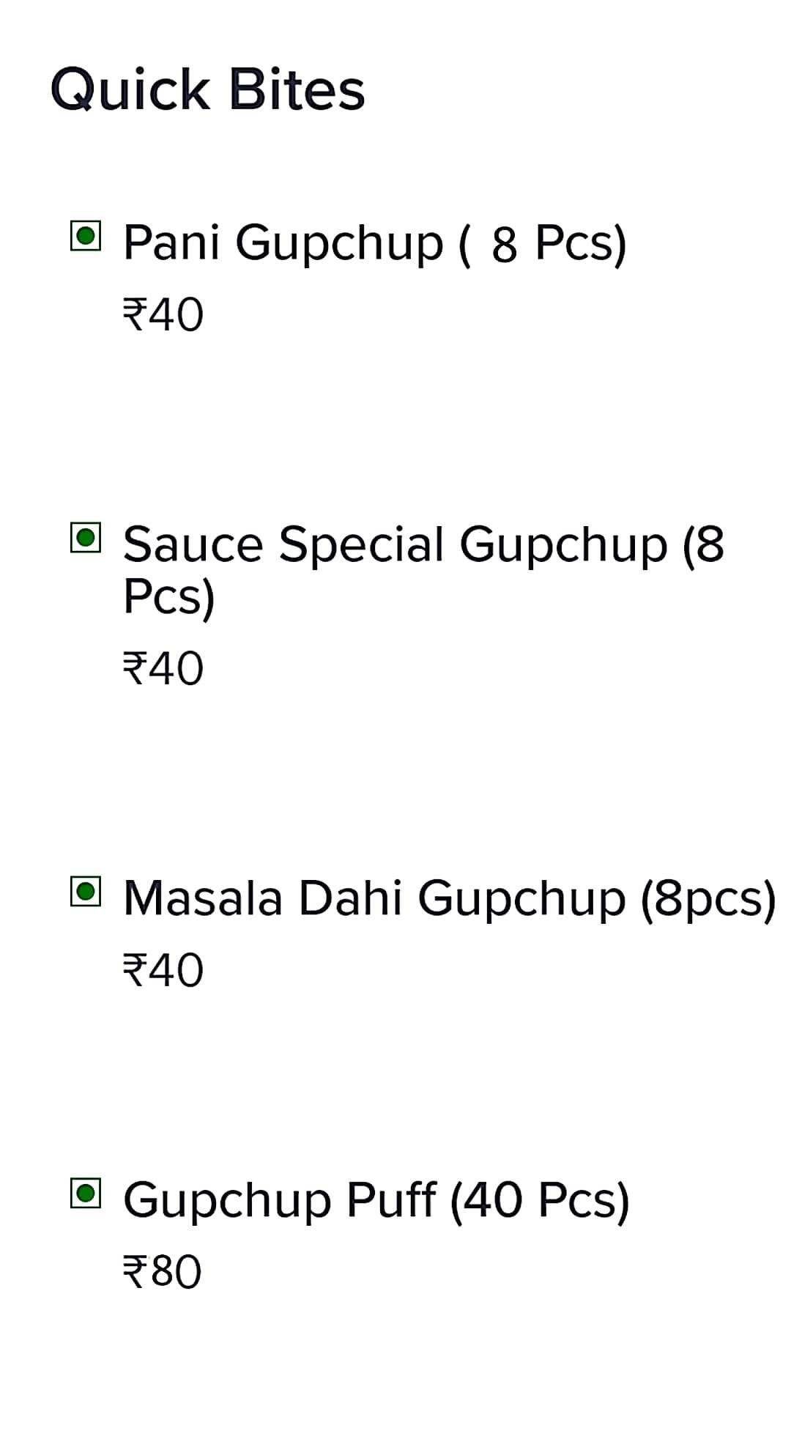The height and width of the screenshot is (1450, 791).
Task: Tap the vegetarian mark beside Gupchup Puff
Action: (85, 1194)
